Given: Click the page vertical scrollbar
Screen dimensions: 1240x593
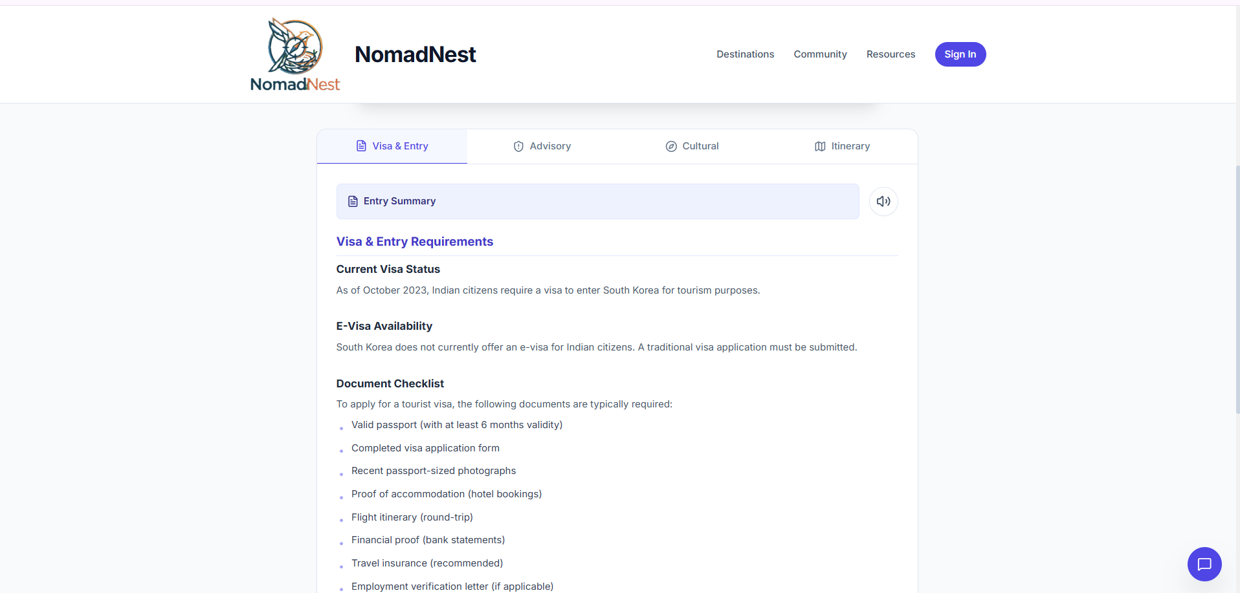Looking at the screenshot, I should [x=1237, y=291].
